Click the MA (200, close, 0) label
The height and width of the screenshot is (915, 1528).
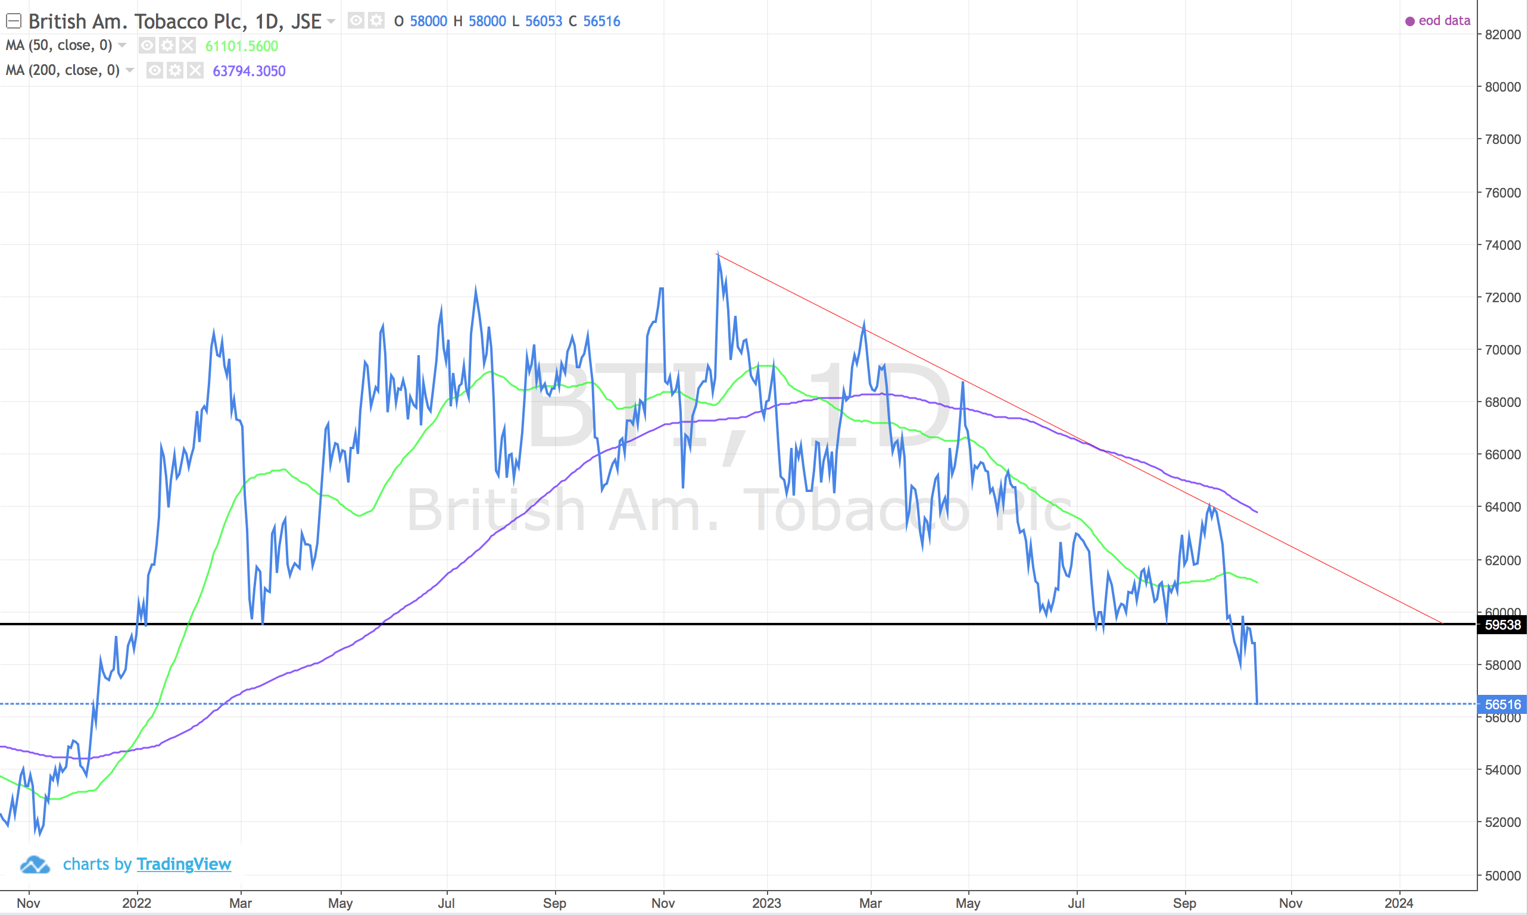click(x=63, y=70)
